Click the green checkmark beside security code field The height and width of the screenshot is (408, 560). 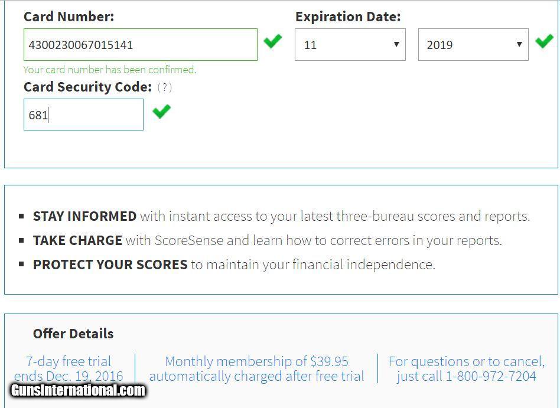tap(161, 111)
